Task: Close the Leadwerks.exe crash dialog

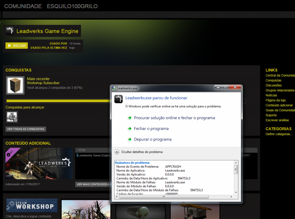Action: (x=235, y=87)
